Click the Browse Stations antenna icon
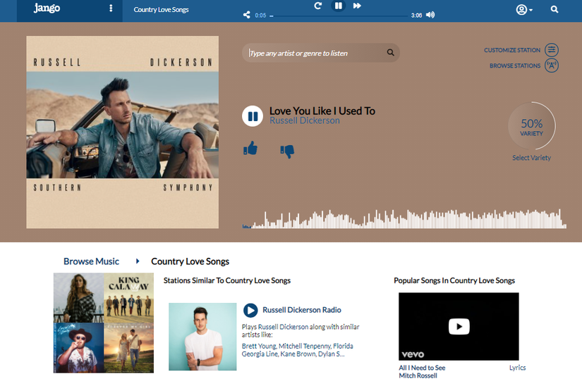This screenshot has height=379, width=582. pos(552,66)
